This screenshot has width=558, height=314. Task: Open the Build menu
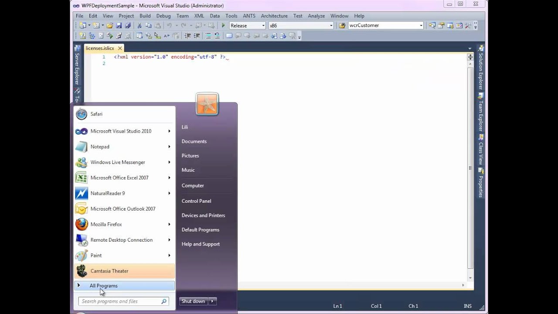[x=145, y=16]
